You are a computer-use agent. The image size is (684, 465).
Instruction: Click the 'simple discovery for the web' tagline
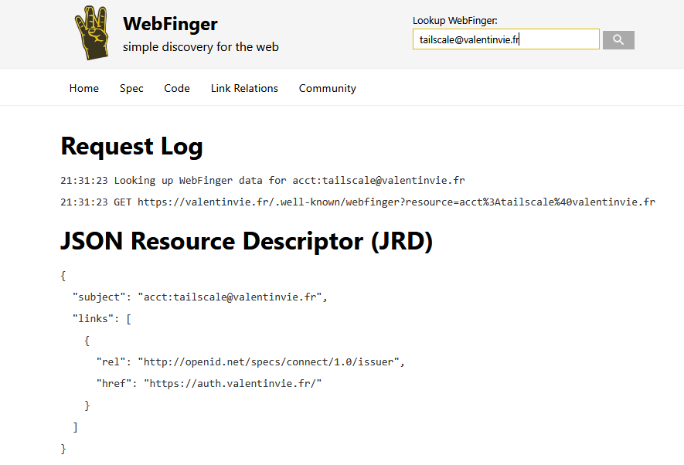pyautogui.click(x=201, y=47)
